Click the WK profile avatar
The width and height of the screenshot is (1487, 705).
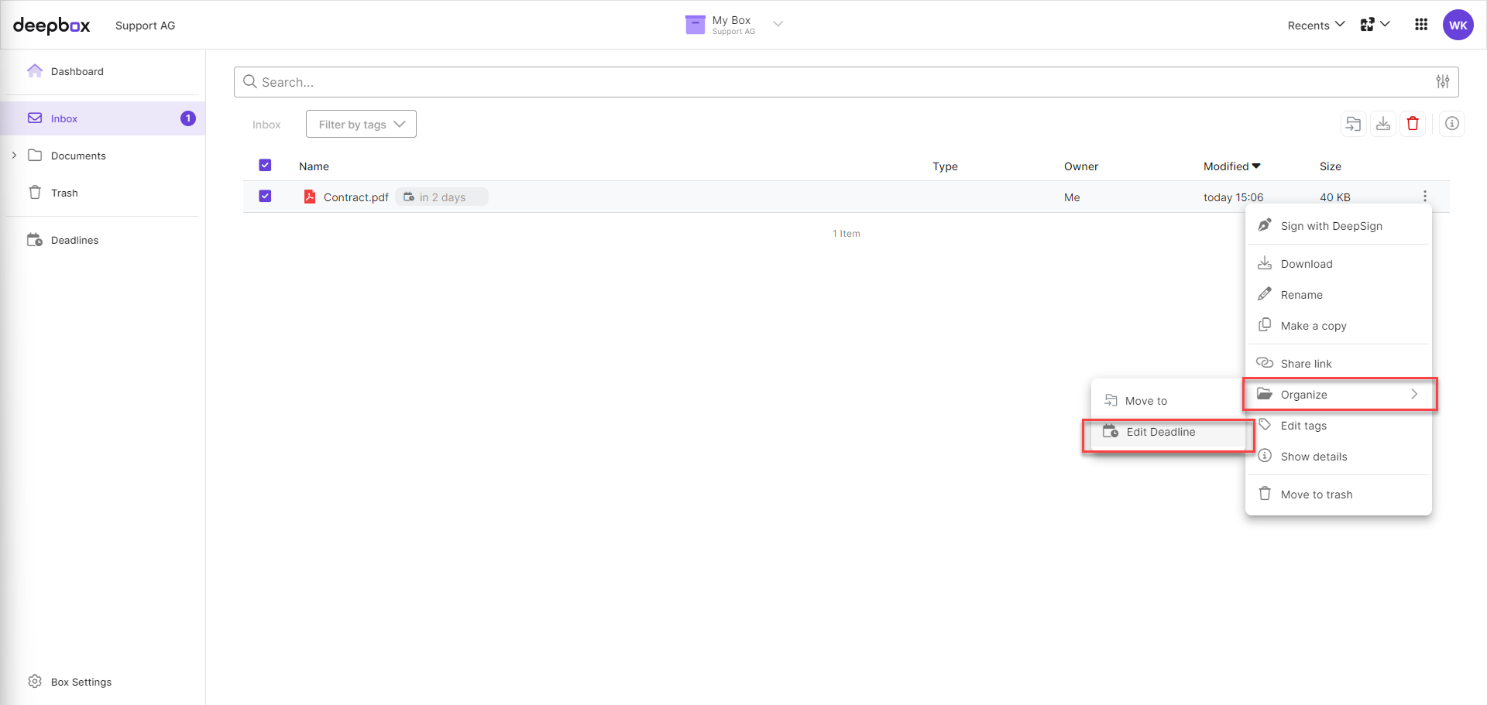(1458, 24)
